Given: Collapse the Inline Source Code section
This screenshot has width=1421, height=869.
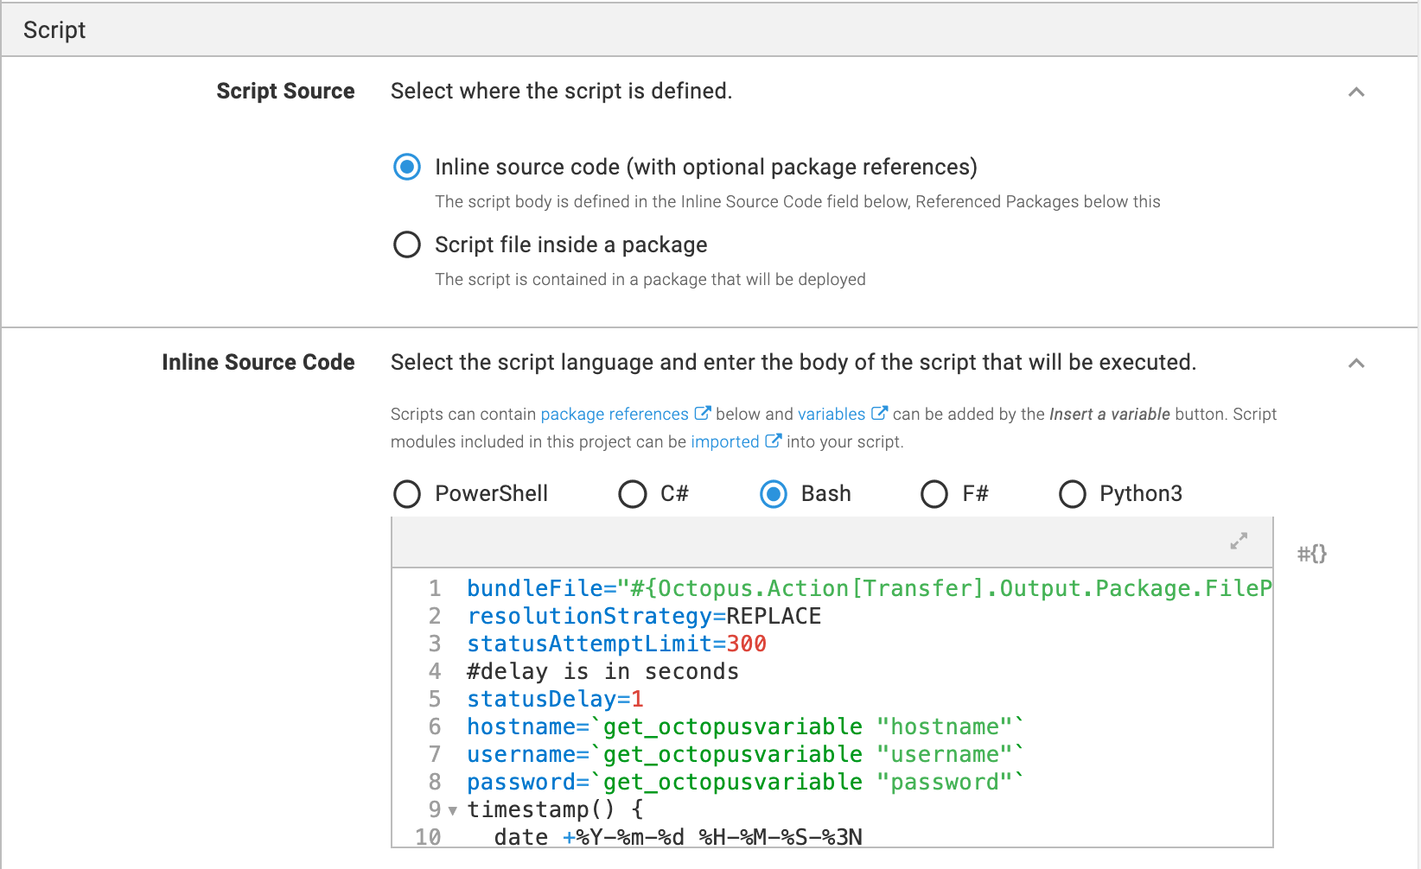Looking at the screenshot, I should (x=1356, y=363).
